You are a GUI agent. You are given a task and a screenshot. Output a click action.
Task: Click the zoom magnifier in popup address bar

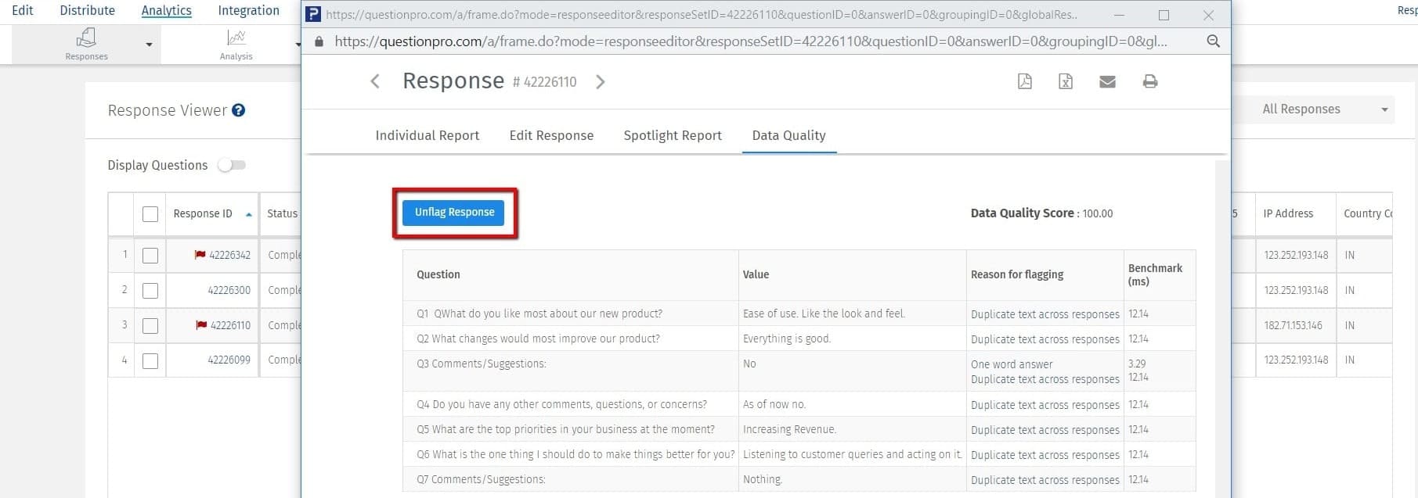pos(1213,41)
